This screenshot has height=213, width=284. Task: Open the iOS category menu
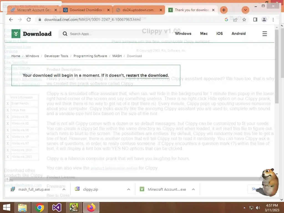click(220, 34)
